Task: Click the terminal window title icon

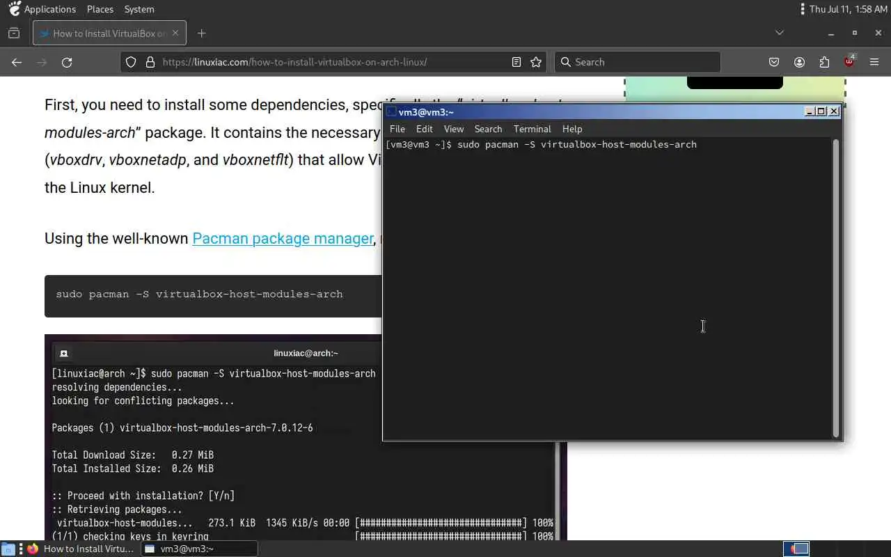Action: click(391, 112)
